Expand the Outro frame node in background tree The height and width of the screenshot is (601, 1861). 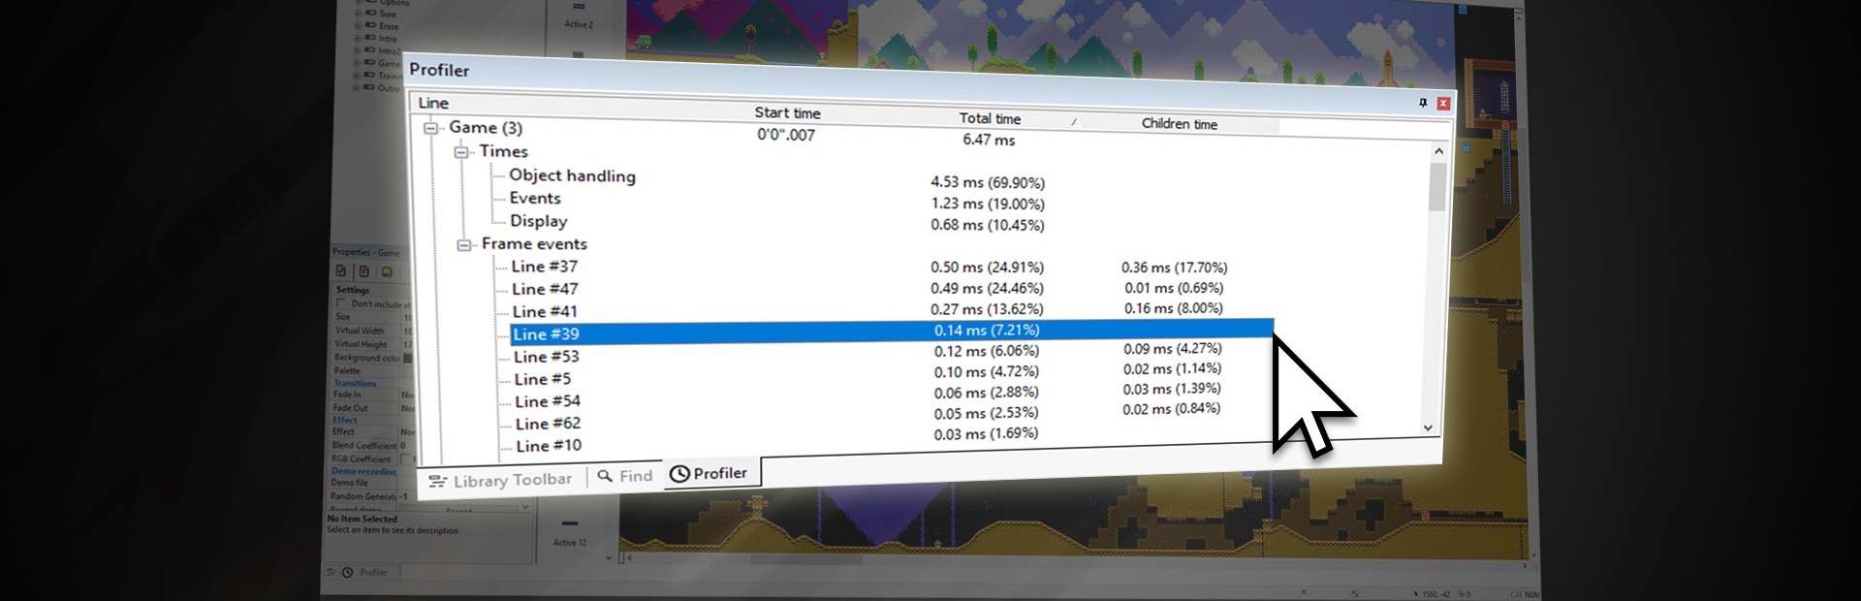click(357, 88)
